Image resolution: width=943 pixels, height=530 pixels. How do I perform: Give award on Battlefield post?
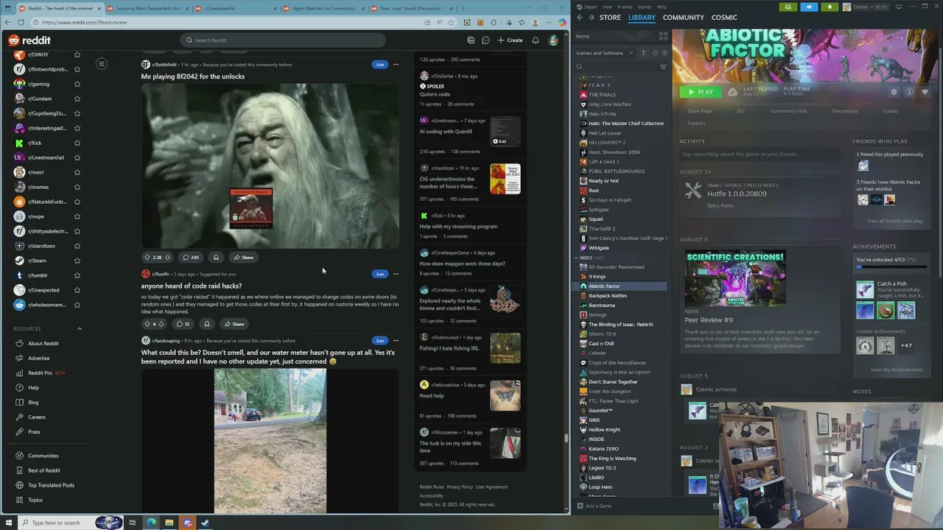(x=216, y=258)
